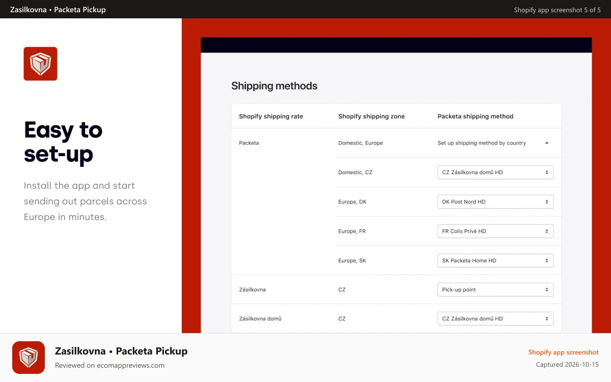Click the CZ zone cell in Zásilkovna domů row

point(342,319)
